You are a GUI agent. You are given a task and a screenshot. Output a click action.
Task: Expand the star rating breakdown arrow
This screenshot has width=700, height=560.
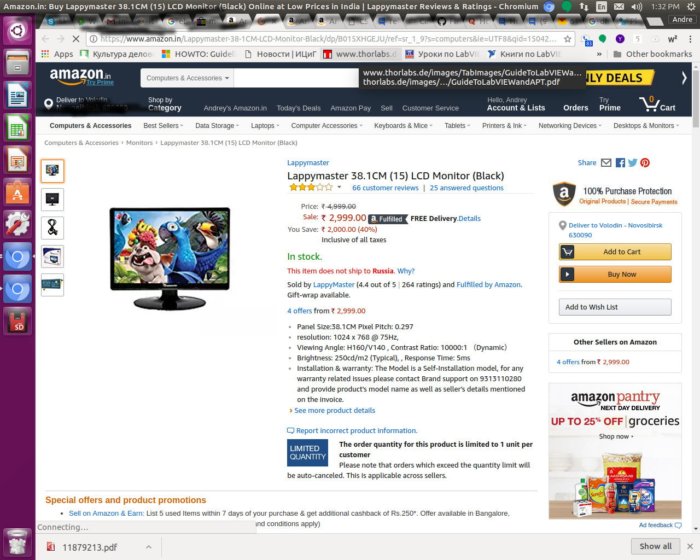[339, 187]
